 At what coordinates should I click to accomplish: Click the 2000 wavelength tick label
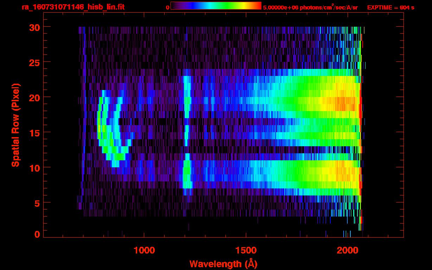(x=348, y=250)
